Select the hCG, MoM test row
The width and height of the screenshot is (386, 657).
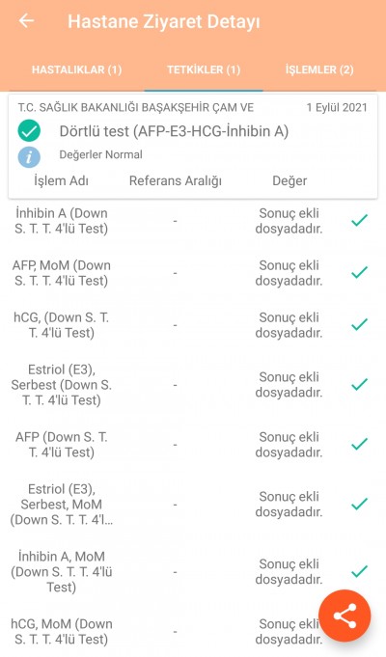pos(193,632)
